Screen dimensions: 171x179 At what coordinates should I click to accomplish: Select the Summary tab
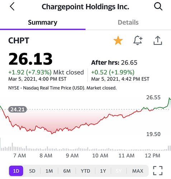(x=43, y=23)
